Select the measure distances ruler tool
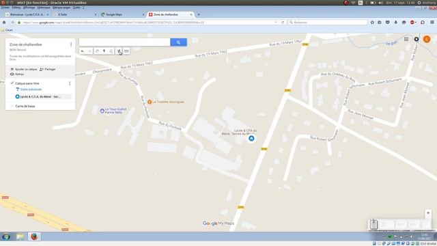 tap(126, 51)
